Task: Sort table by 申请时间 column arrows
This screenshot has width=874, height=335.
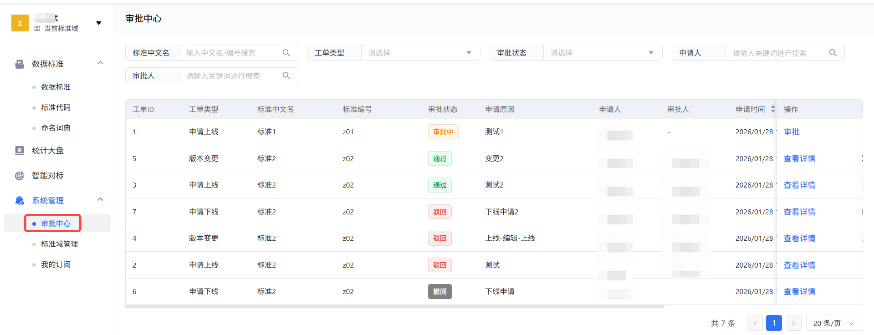Action: tap(772, 109)
